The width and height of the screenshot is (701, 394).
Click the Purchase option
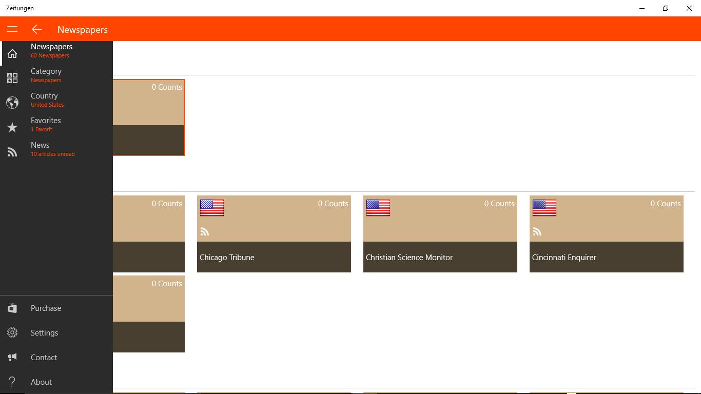point(46,308)
